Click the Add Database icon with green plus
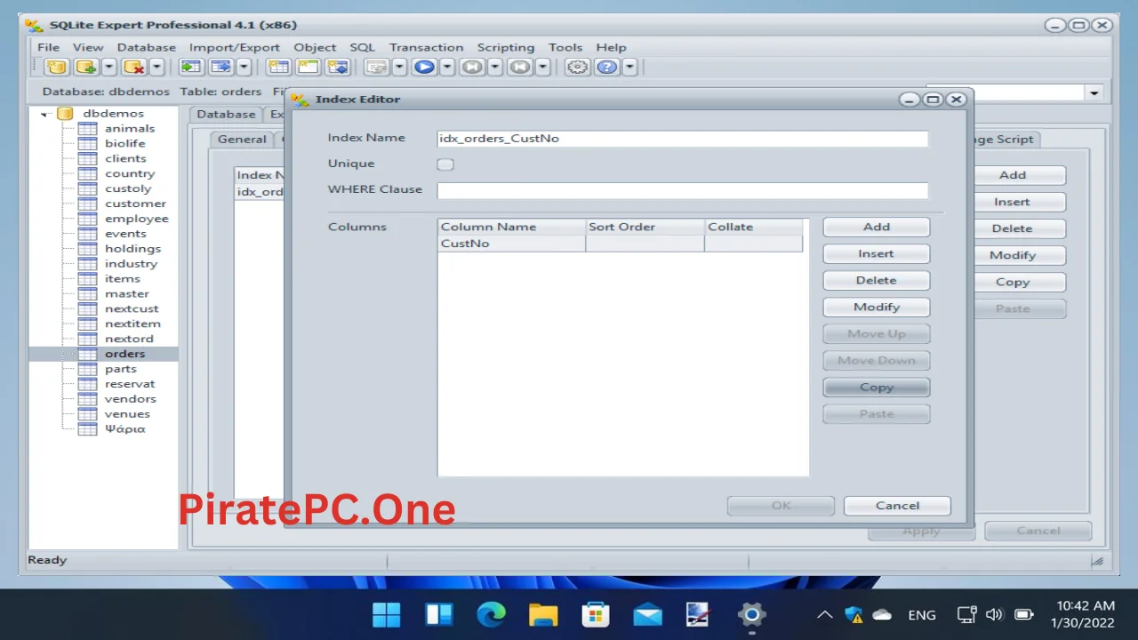The height and width of the screenshot is (640, 1138). (86, 67)
